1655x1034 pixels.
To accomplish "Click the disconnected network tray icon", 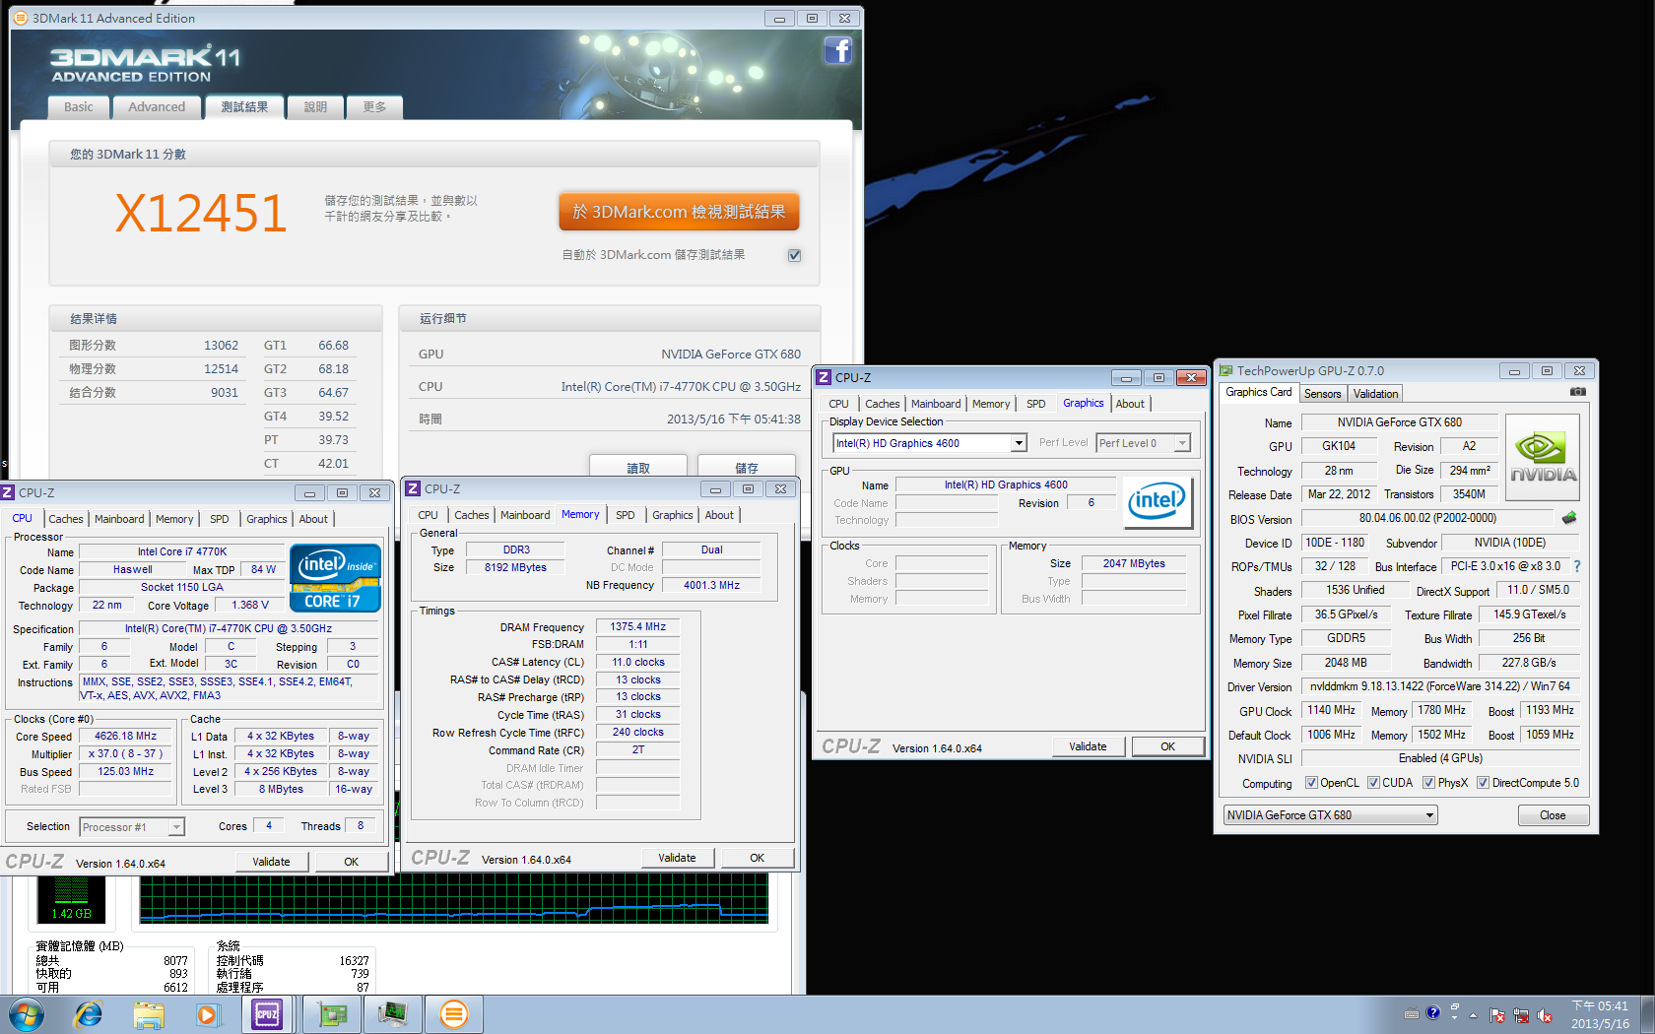I will (x=1521, y=1015).
